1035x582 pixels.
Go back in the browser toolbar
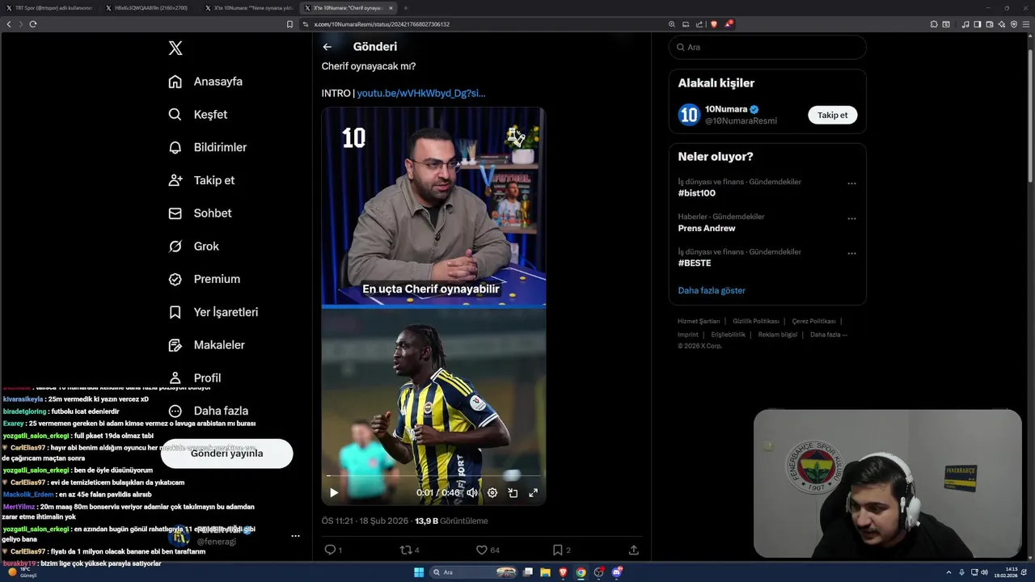[9, 24]
